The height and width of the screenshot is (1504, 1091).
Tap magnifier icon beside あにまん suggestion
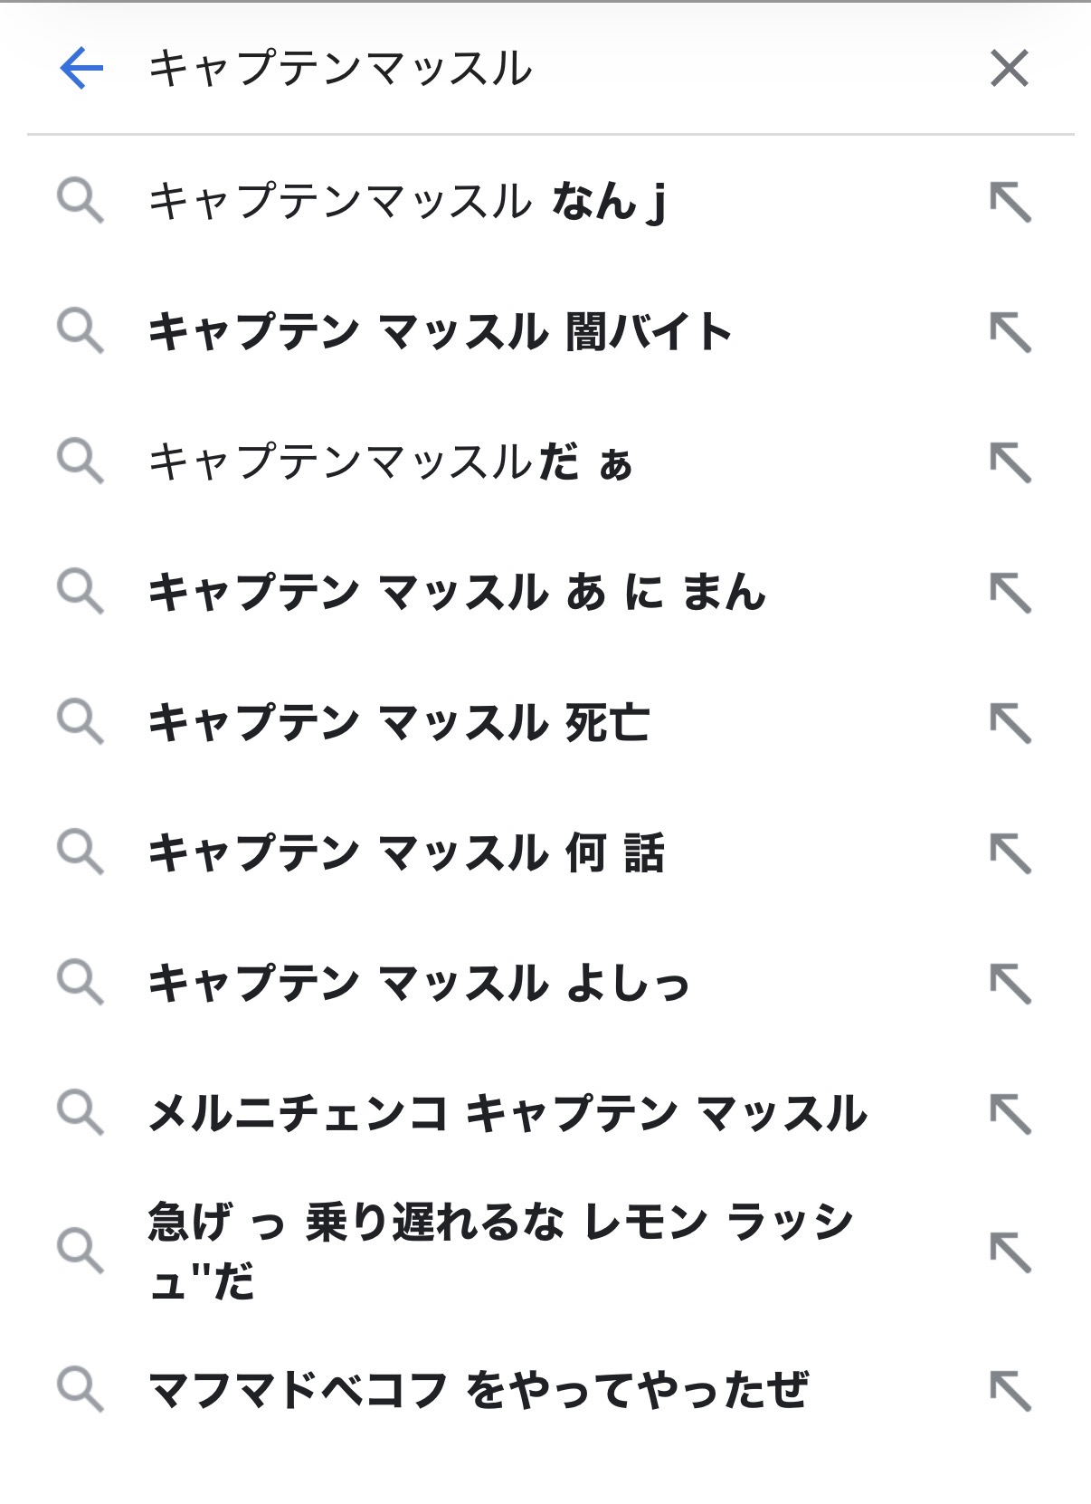80,592
